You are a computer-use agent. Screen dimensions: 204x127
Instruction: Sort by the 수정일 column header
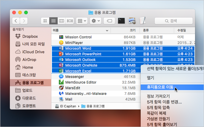coord(185,30)
